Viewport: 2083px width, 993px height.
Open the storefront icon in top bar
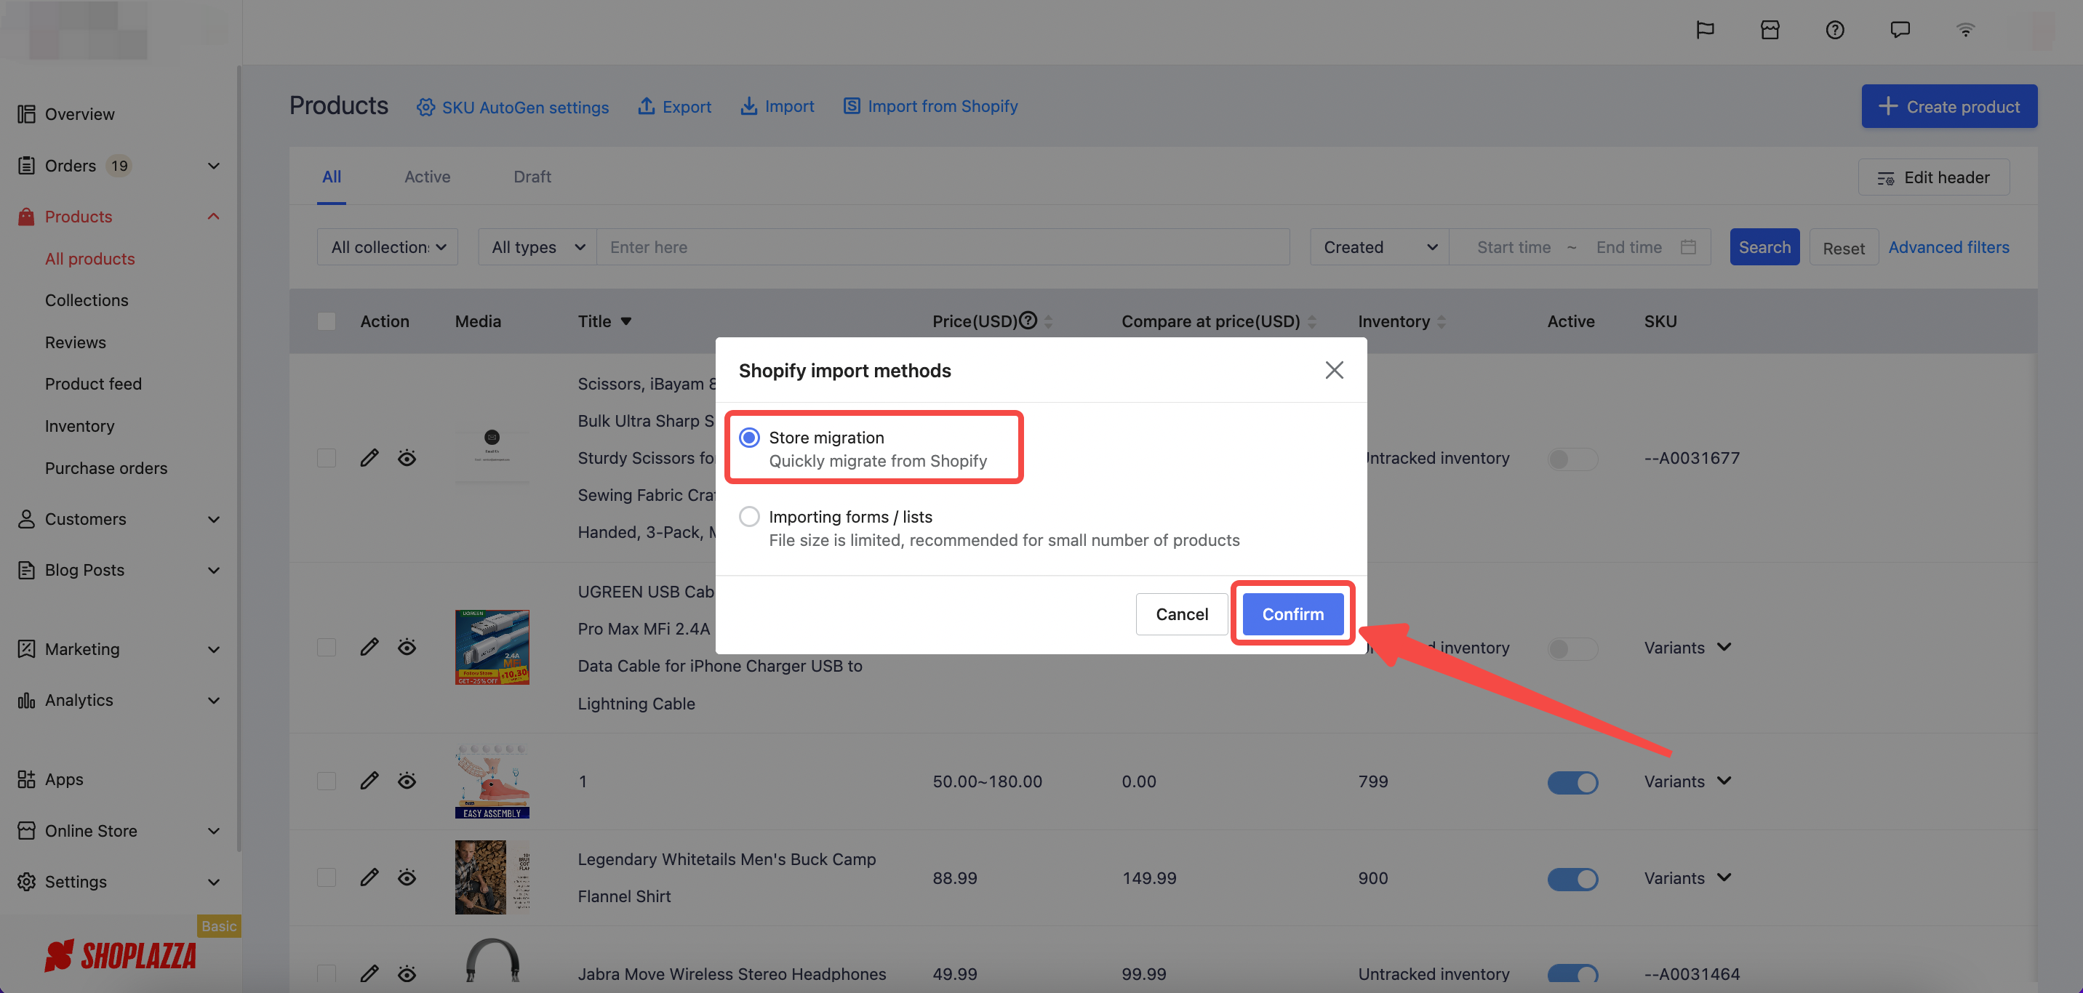click(1770, 30)
